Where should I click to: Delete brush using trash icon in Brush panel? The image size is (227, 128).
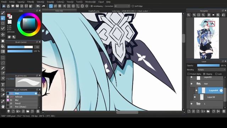click(38, 111)
